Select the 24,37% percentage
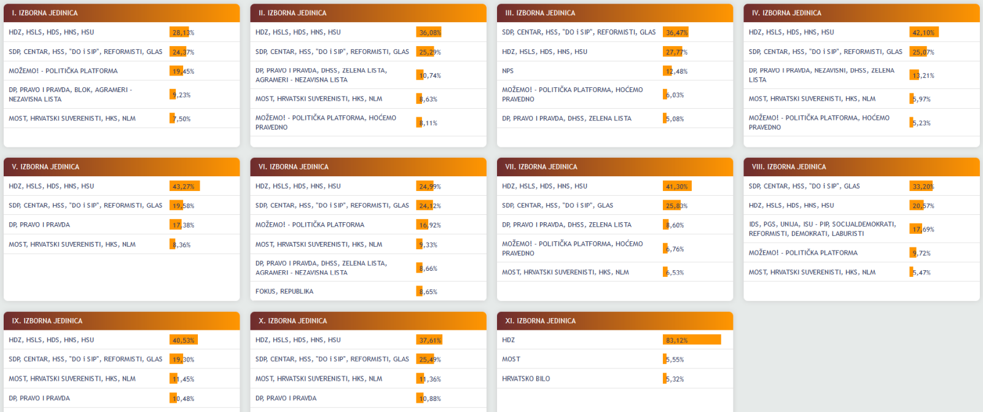 pos(183,52)
